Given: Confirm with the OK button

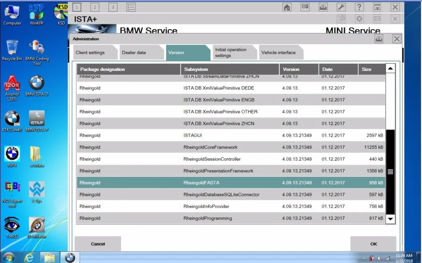Looking at the screenshot, I should 373,244.
